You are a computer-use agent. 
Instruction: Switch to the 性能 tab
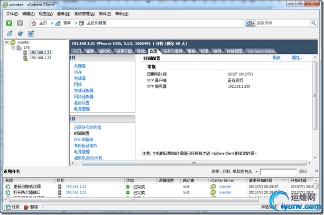point(141,51)
